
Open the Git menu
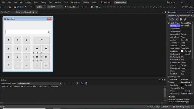click(x=22, y=2)
